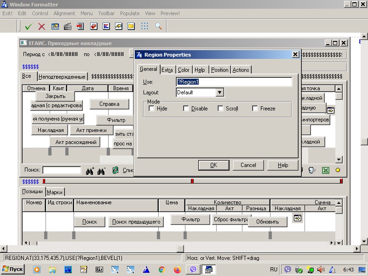Viewport: 368px width, 276px height.
Task: Click the clapperboard icon in the toolbar
Action: coord(68,26)
